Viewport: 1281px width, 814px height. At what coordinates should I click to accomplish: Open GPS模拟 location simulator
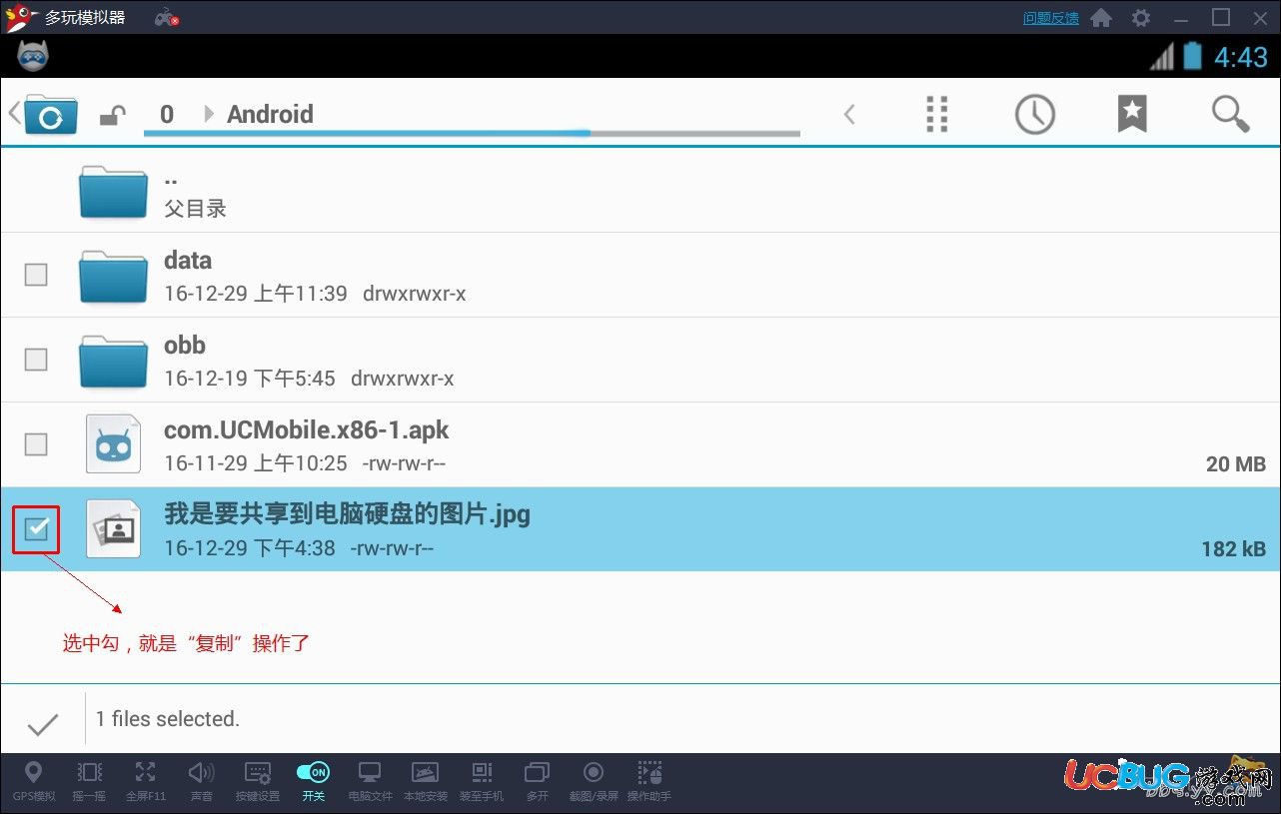point(33,781)
